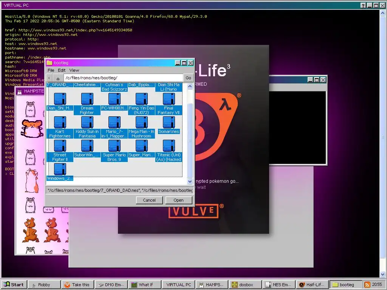Image resolution: width=387 pixels, height=290 pixels.
Task: Select the Windows_2... file icon
Action: pos(60,169)
